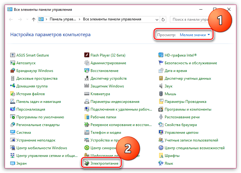Open Домашняя группа icon
Viewport: 241px width, 173px height.
tap(13, 86)
